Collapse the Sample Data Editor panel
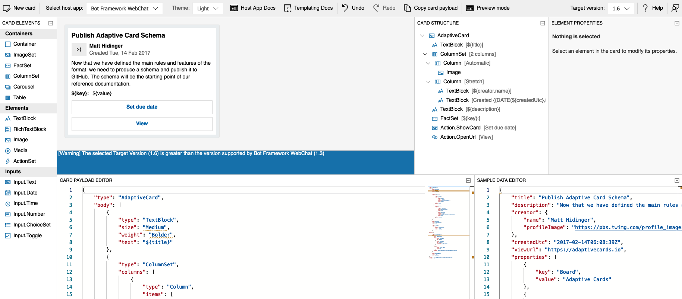The width and height of the screenshot is (682, 299). pos(677,180)
